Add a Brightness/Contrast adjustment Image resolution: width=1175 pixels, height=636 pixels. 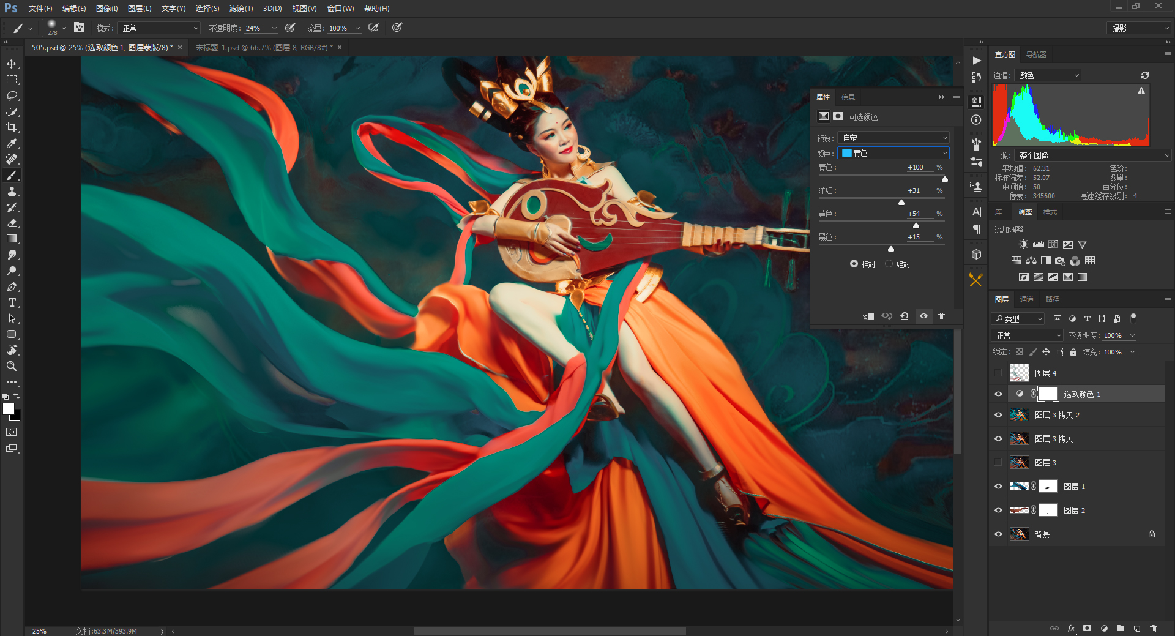tap(1024, 244)
